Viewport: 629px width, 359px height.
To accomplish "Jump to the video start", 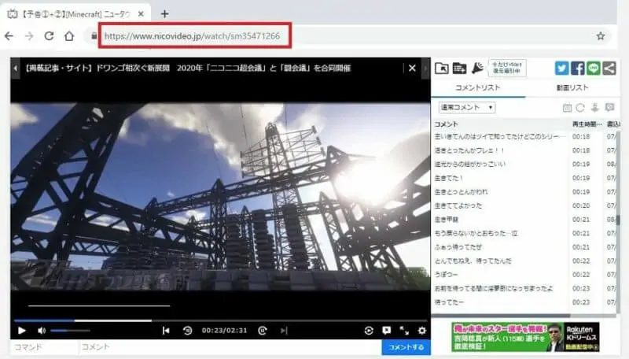I will click(166, 331).
